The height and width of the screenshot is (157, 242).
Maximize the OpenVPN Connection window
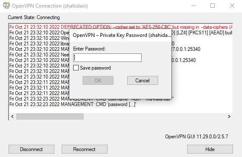213,6
